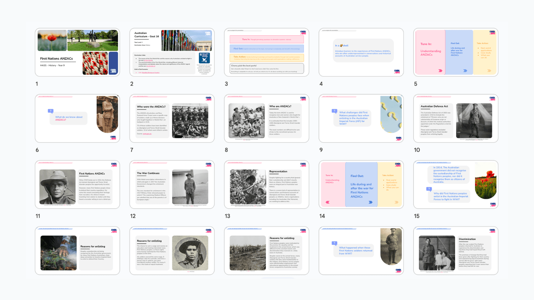Image resolution: width=534 pixels, height=300 pixels.
Task: Click the blue arrow on slide 5
Action: tap(465, 71)
